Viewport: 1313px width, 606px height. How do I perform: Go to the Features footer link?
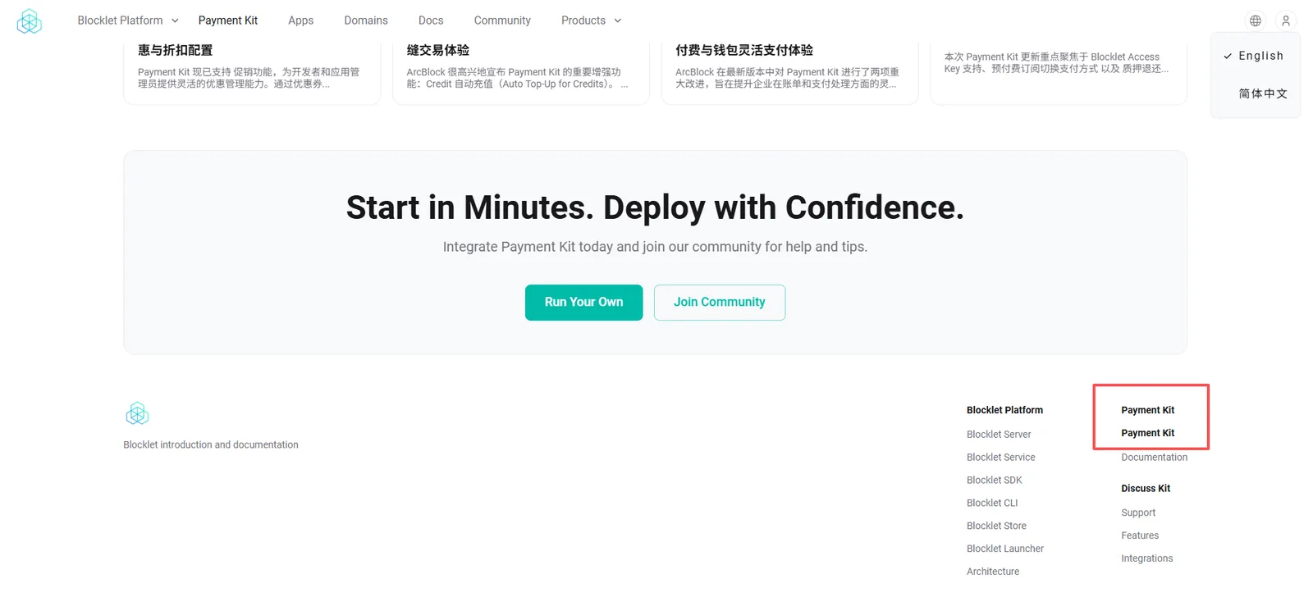[x=1140, y=536]
